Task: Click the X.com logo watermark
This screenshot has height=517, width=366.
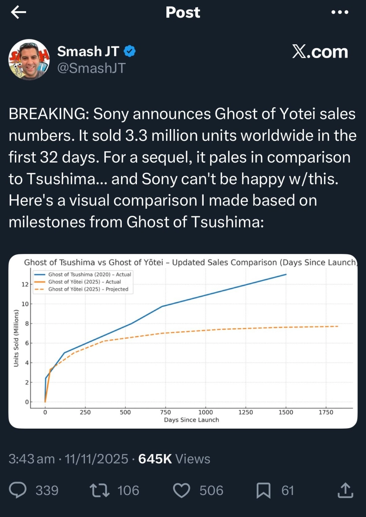Action: [320, 52]
